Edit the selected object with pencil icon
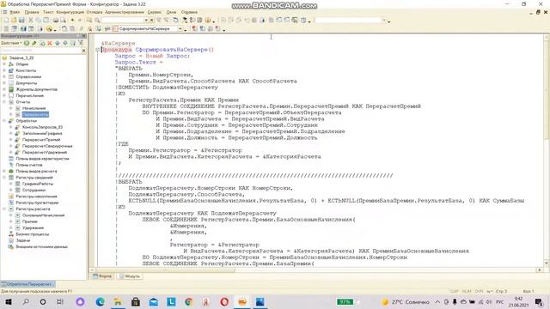This screenshot has width=550, height=309. point(34,43)
